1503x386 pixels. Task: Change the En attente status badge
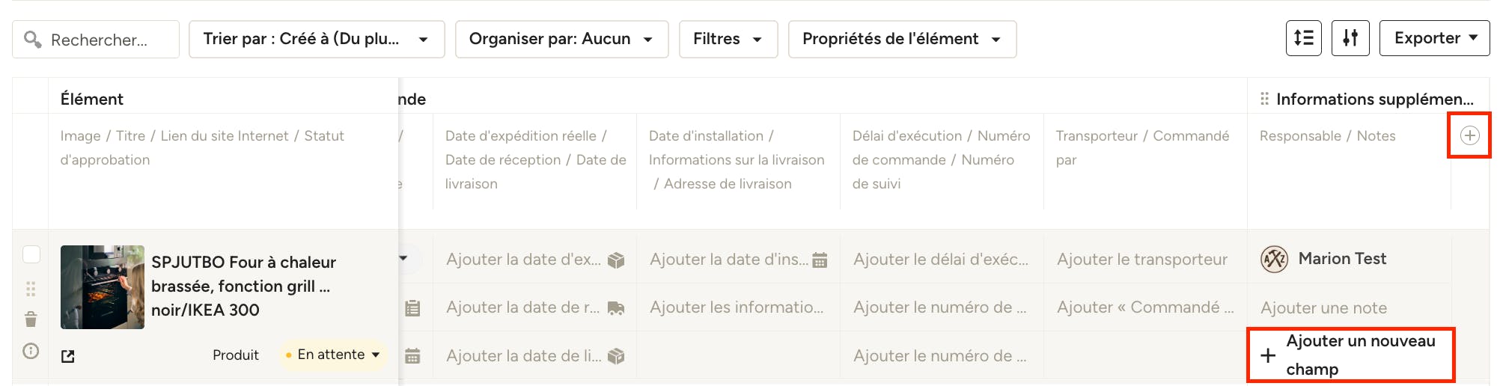(333, 355)
